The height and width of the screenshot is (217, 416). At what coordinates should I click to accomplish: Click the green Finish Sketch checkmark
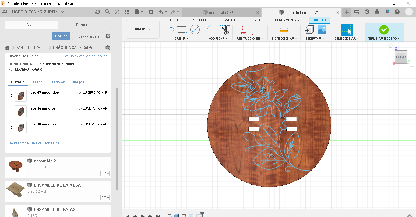[384, 30]
